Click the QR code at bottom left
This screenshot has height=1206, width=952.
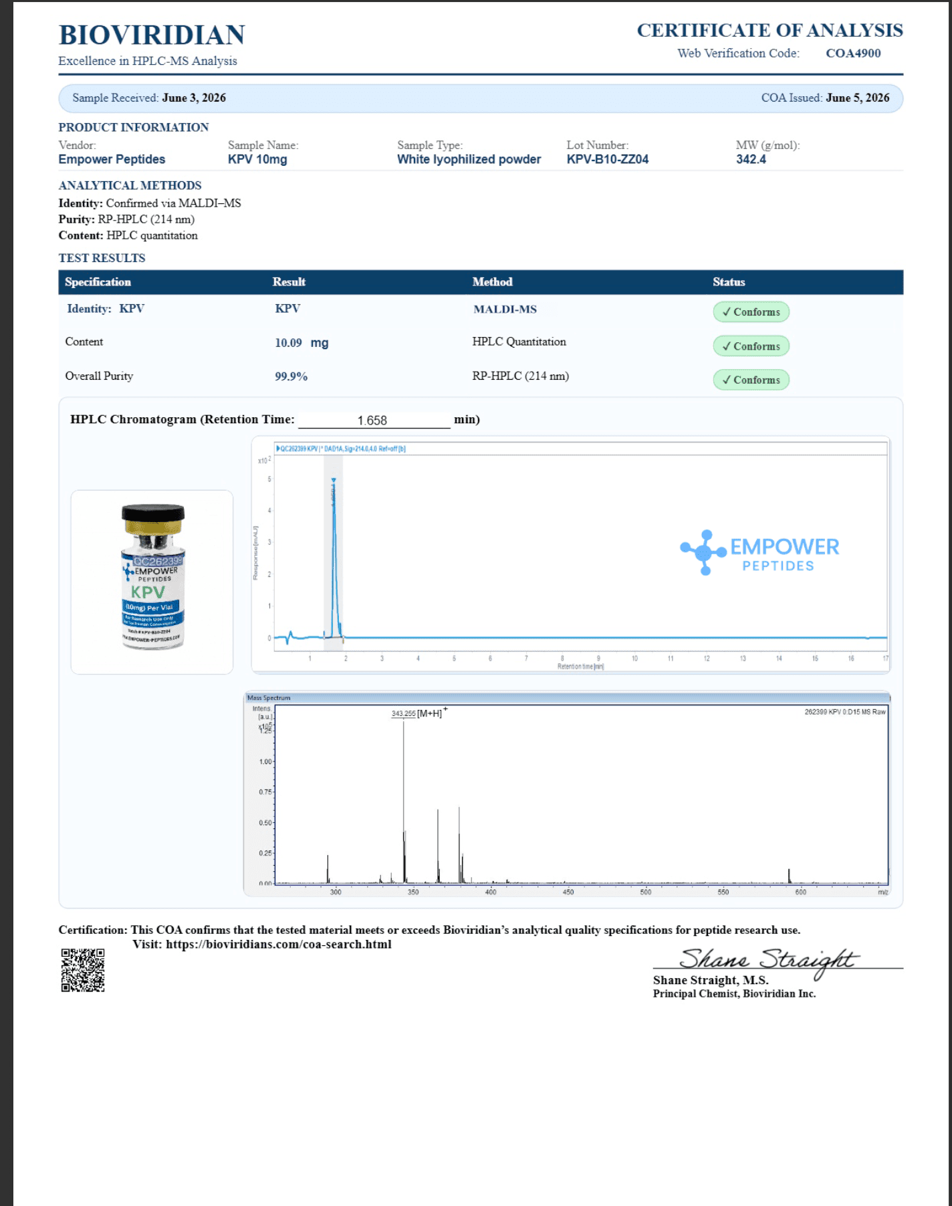(83, 970)
